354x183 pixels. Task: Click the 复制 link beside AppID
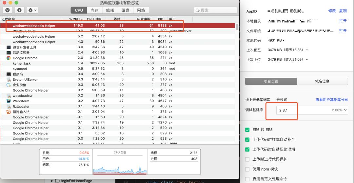(x=343, y=11)
